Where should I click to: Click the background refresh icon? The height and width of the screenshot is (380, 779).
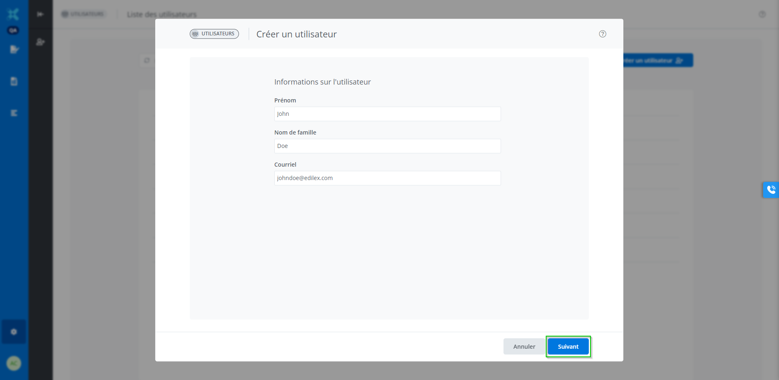coord(147,61)
